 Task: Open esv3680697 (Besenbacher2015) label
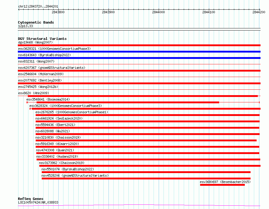point(225,182)
